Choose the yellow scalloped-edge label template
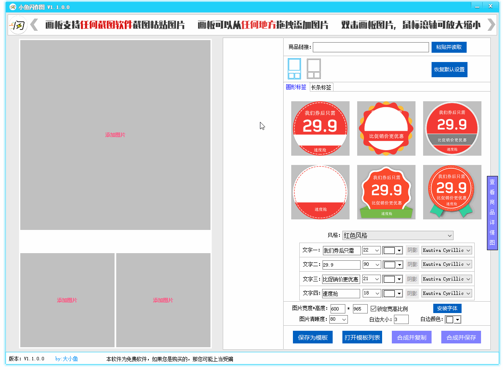Screen dimensions: 503x370 tap(386, 128)
